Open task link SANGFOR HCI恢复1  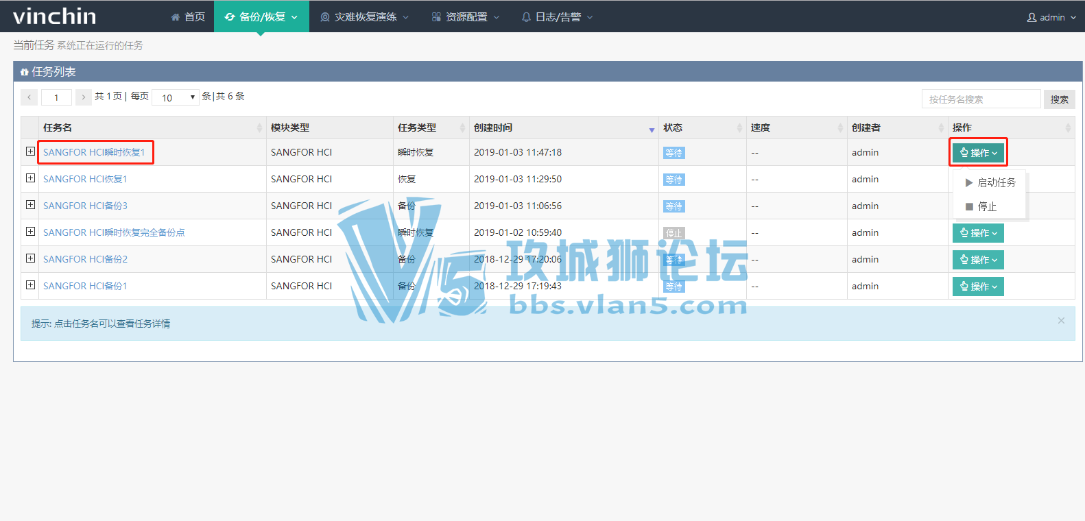85,179
